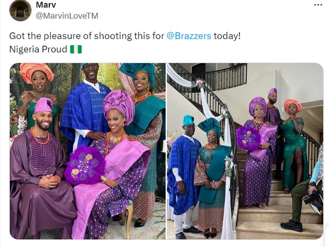Image resolution: width=329 pixels, height=247 pixels.
Task: Click the purple feather fan in left photo
Action: [x=85, y=165]
